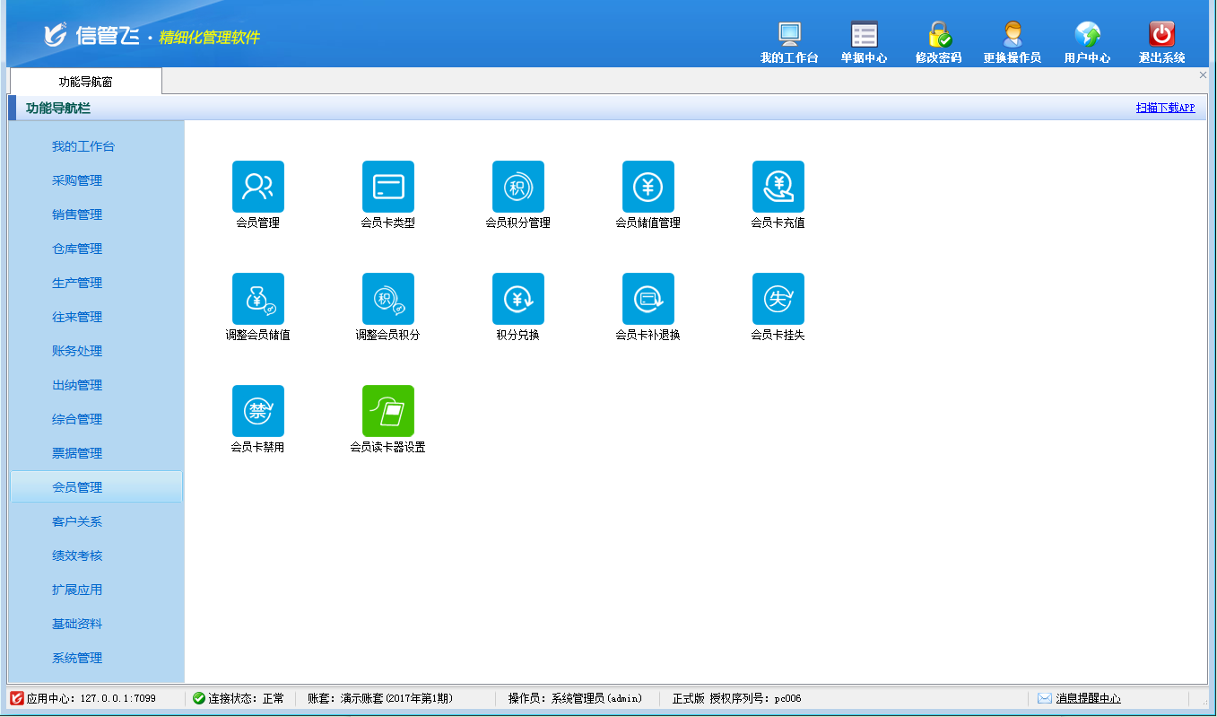The width and height of the screenshot is (1217, 717).
Task: Open the 会员管理 module icon
Action: (257, 187)
